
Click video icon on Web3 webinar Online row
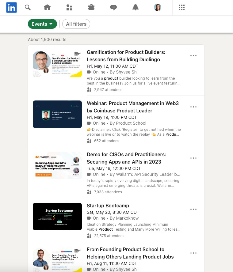click(x=89, y=123)
